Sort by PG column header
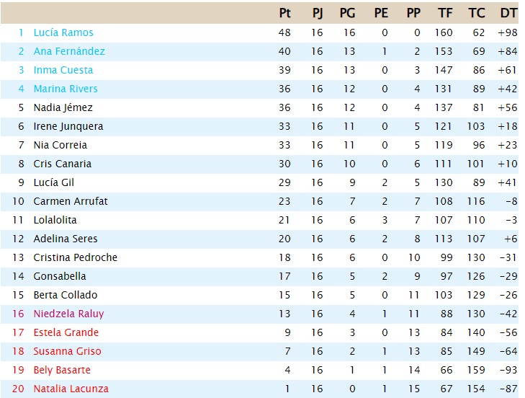Image resolution: width=525 pixels, height=398 pixels. (347, 13)
